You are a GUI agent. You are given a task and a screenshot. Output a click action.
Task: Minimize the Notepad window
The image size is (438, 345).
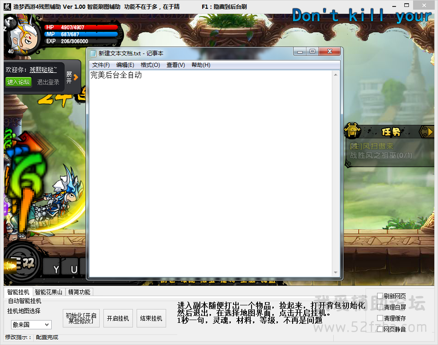pyautogui.click(x=300, y=52)
